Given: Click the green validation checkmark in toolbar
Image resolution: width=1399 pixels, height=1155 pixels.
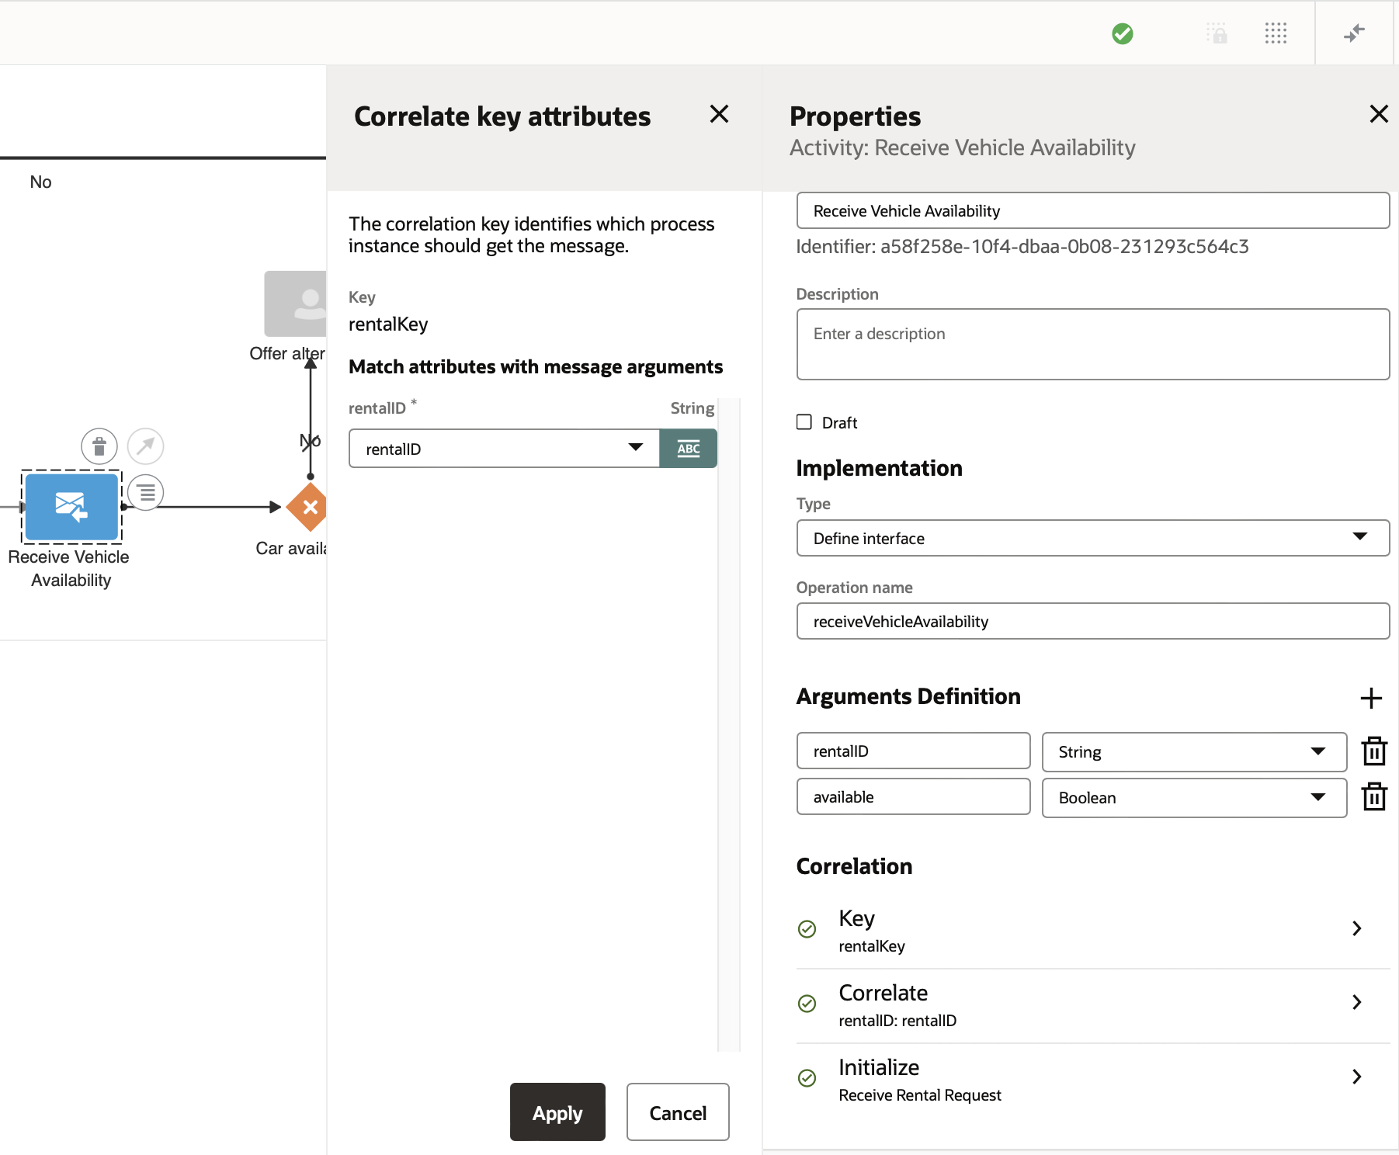Looking at the screenshot, I should click(x=1123, y=33).
